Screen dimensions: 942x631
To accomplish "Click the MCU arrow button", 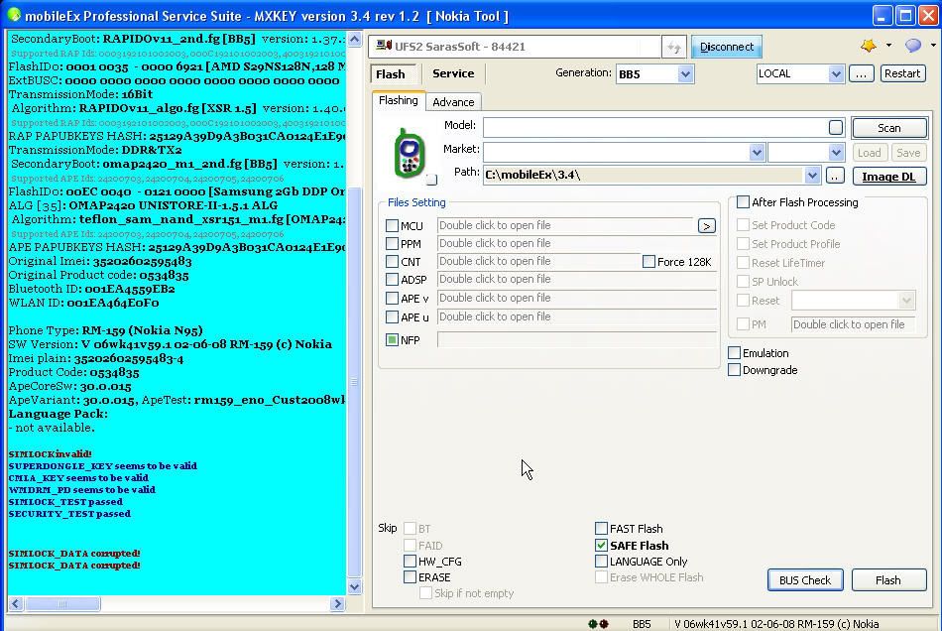I will (x=706, y=226).
